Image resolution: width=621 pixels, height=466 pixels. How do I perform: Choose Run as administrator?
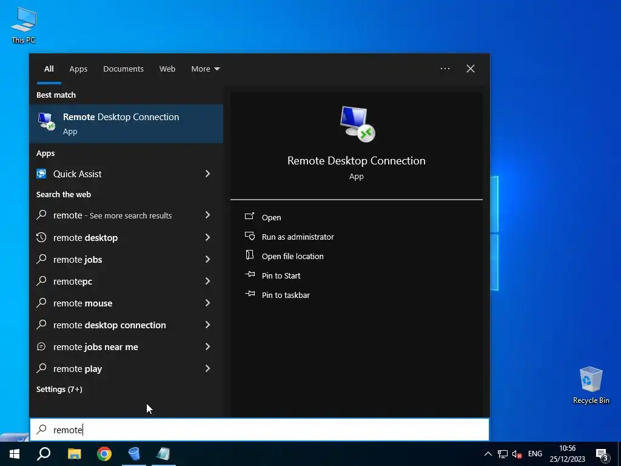298,237
